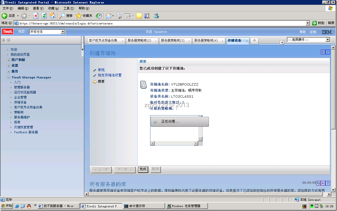
Task: Open 运行状况监视器 in navigation tree
Action: coord(25,92)
